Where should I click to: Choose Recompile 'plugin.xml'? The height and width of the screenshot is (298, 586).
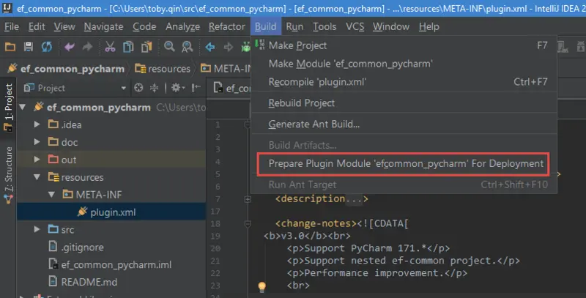(x=404, y=82)
